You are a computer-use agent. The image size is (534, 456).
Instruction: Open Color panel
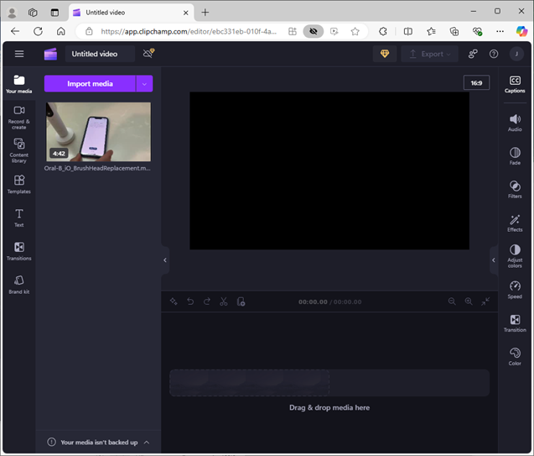point(515,357)
